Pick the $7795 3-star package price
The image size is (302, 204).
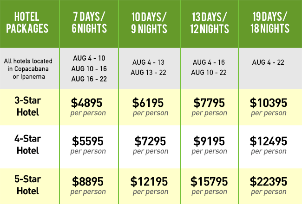point(209,103)
